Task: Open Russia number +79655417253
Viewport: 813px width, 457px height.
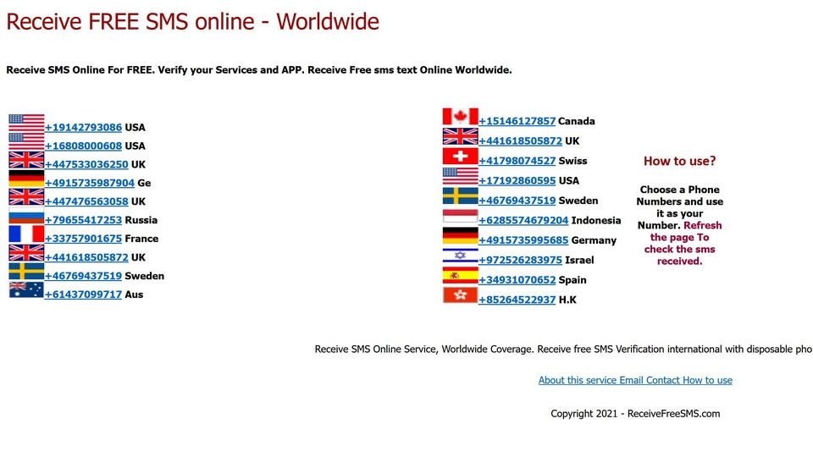Action: click(84, 220)
